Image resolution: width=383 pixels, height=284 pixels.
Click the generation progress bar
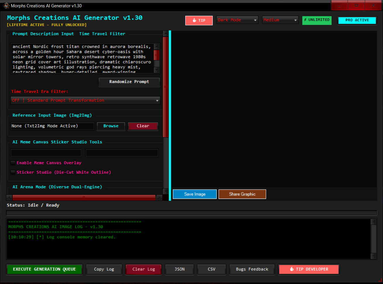[x=192, y=213]
